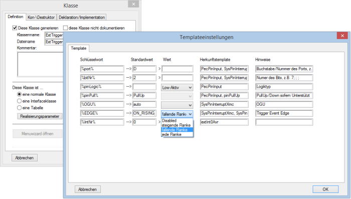Click the %pinPull% Schlüsselwort field
Image resolution: width=351 pixels, height=199 pixels.
pyautogui.click(x=102, y=95)
